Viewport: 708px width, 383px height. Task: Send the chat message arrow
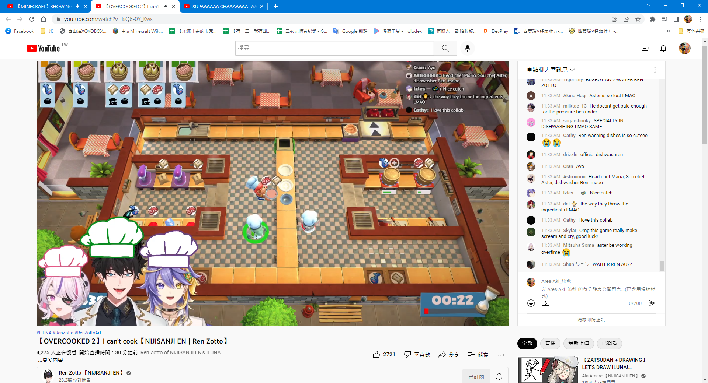click(652, 303)
